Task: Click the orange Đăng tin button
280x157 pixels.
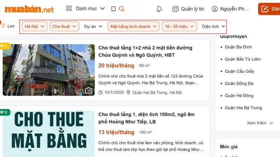Action: (x=269, y=9)
